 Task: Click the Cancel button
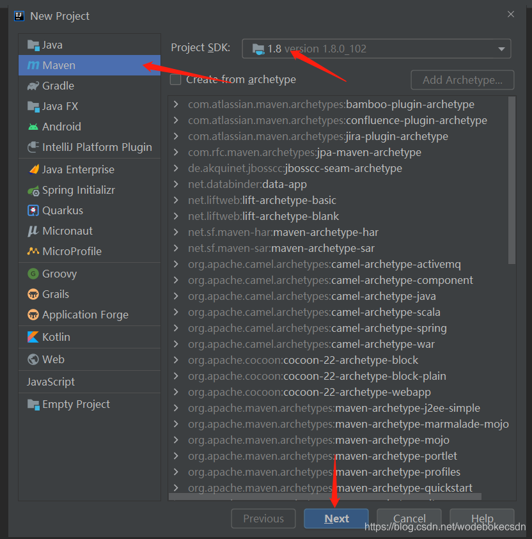click(x=409, y=519)
